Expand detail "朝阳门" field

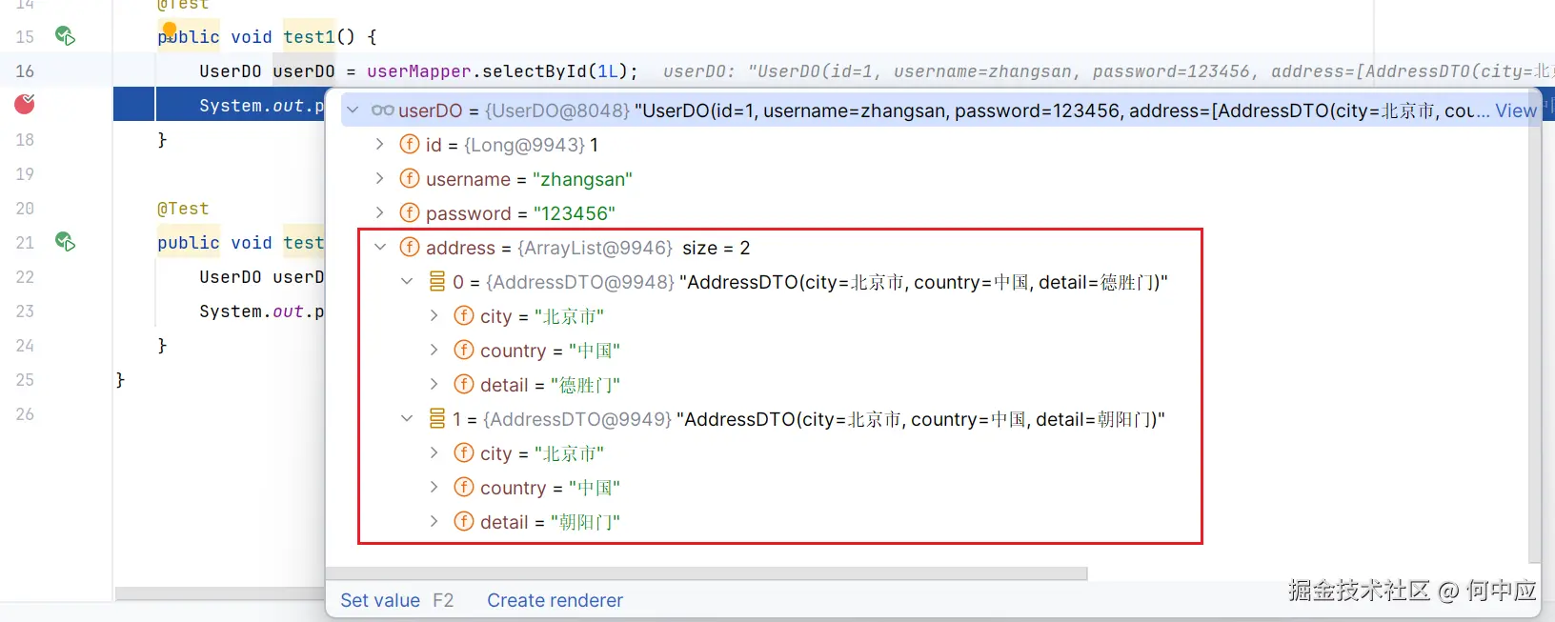tap(434, 522)
